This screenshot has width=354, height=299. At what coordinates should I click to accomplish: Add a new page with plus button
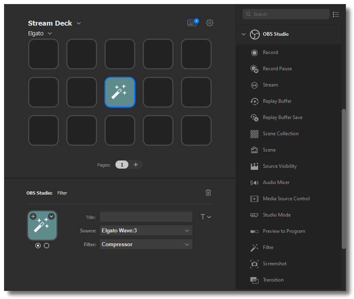(136, 165)
